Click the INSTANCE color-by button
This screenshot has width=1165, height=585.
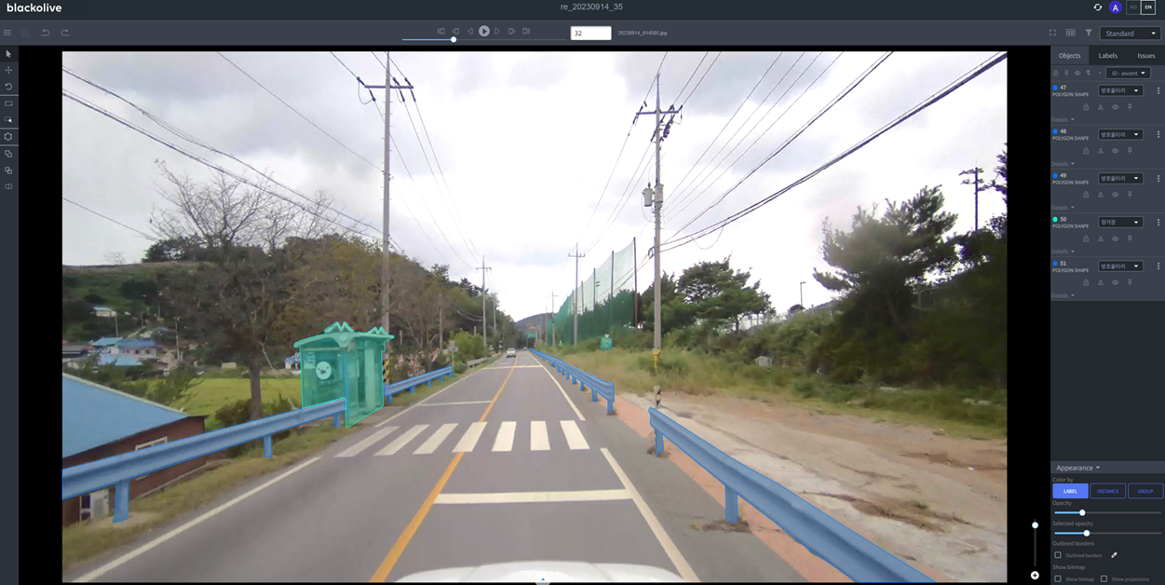(1107, 491)
